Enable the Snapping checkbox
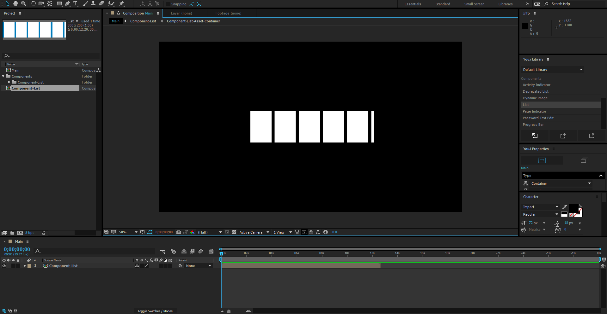Viewport: 607px width, 314px height. click(x=168, y=4)
